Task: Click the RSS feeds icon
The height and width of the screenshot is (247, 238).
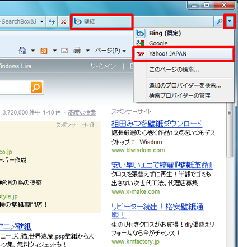Action: coord(44,51)
